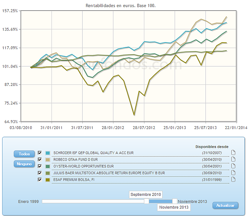248x216 pixels.
Task: Click the dark olive ESAF PREMIUM swatch
Action: [47, 180]
